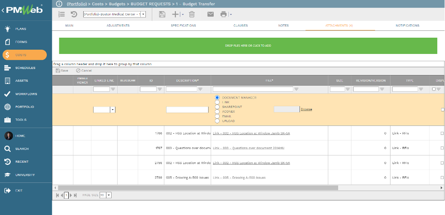The image size is (445, 215).
Task: Click the grid Save button
Action: [x=62, y=71]
